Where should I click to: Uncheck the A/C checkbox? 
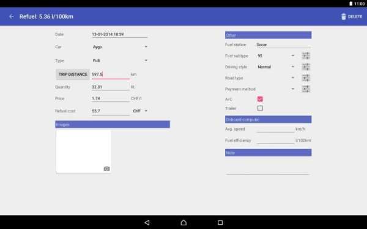(260, 99)
